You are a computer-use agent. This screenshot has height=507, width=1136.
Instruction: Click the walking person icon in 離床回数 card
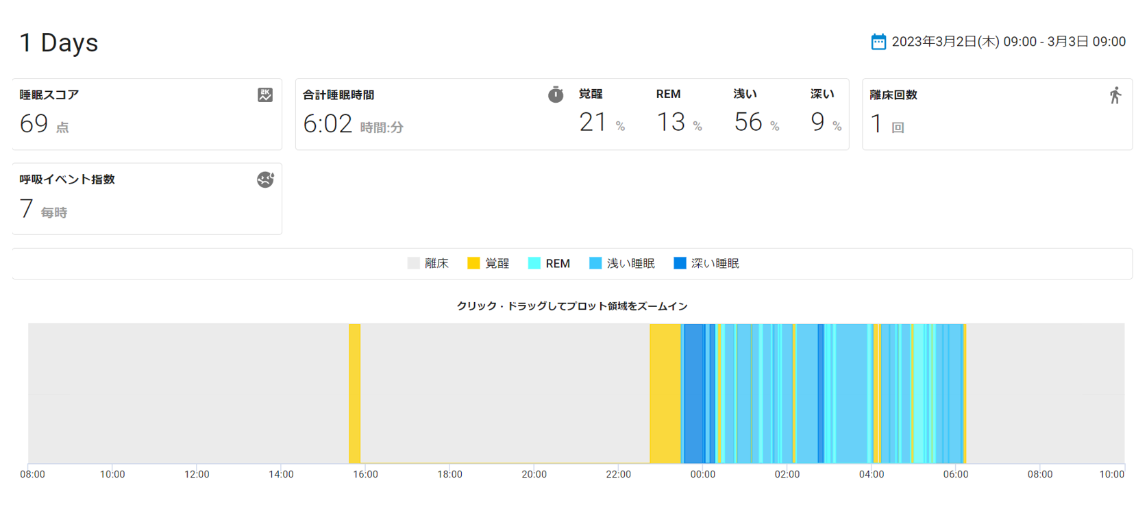1115,95
